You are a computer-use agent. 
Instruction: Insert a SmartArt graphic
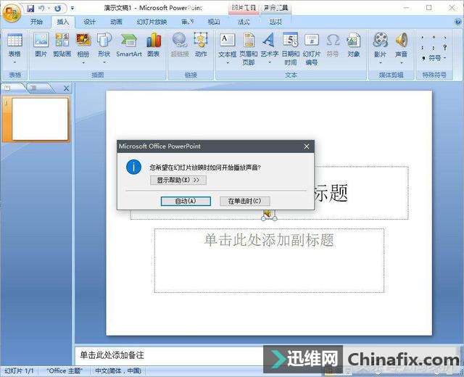(x=129, y=44)
